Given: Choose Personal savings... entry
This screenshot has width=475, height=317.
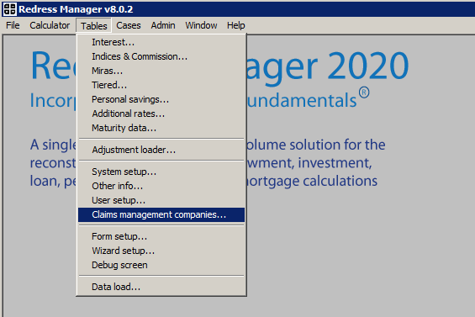Looking at the screenshot, I should 161,99.
